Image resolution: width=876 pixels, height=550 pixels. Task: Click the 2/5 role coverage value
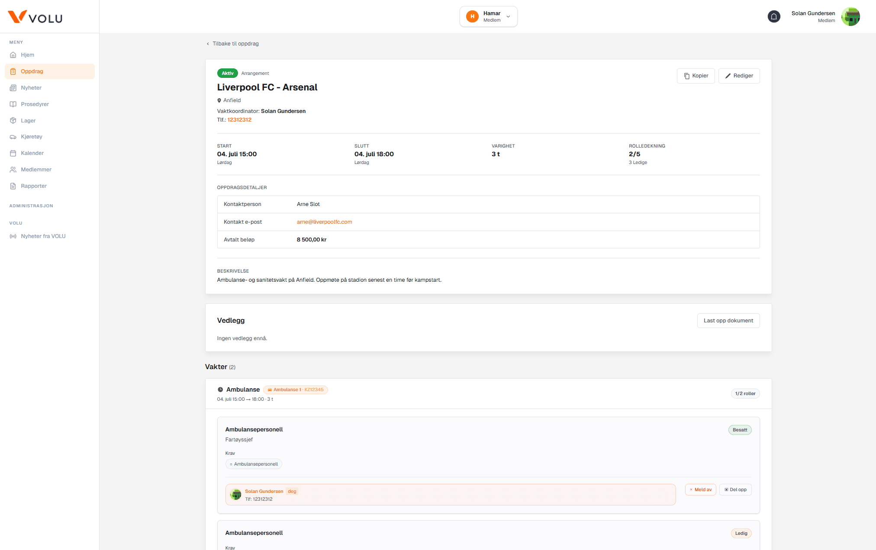(x=634, y=154)
